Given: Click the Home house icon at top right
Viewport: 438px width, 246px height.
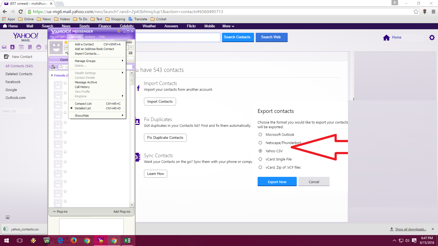Looking at the screenshot, I should (x=386, y=37).
